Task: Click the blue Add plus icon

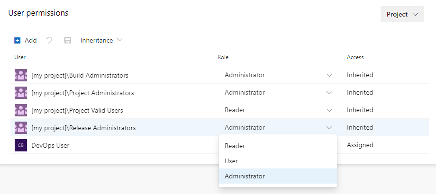Action: 18,41
